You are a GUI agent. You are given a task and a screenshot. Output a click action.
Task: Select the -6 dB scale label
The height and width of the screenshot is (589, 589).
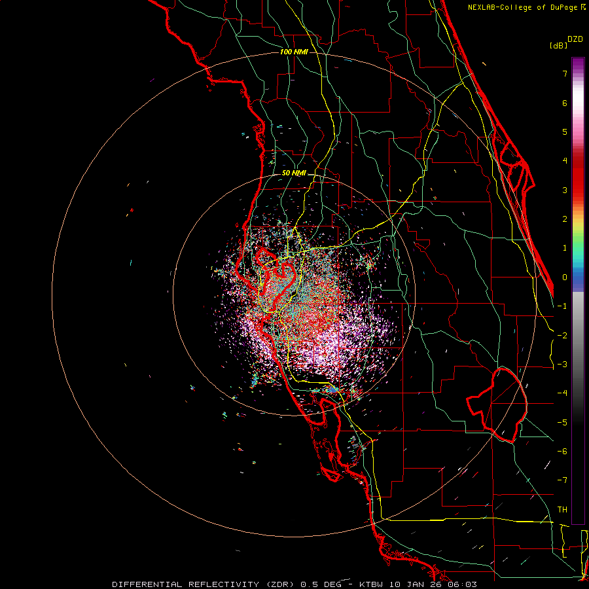[562, 452]
